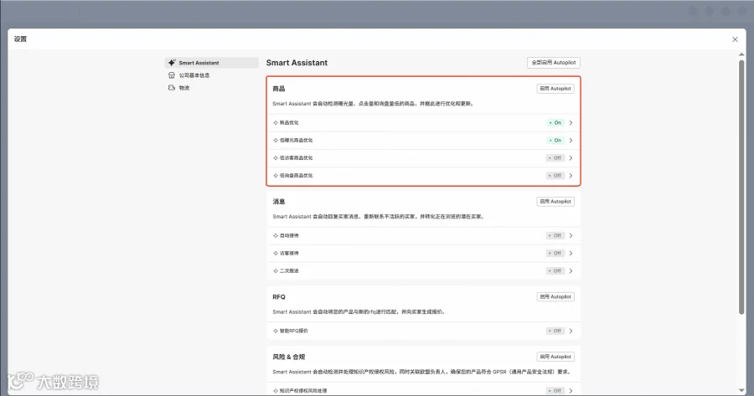The height and width of the screenshot is (396, 754).
Task: Click the diamond icon beside 自动接待
Action: pos(276,235)
